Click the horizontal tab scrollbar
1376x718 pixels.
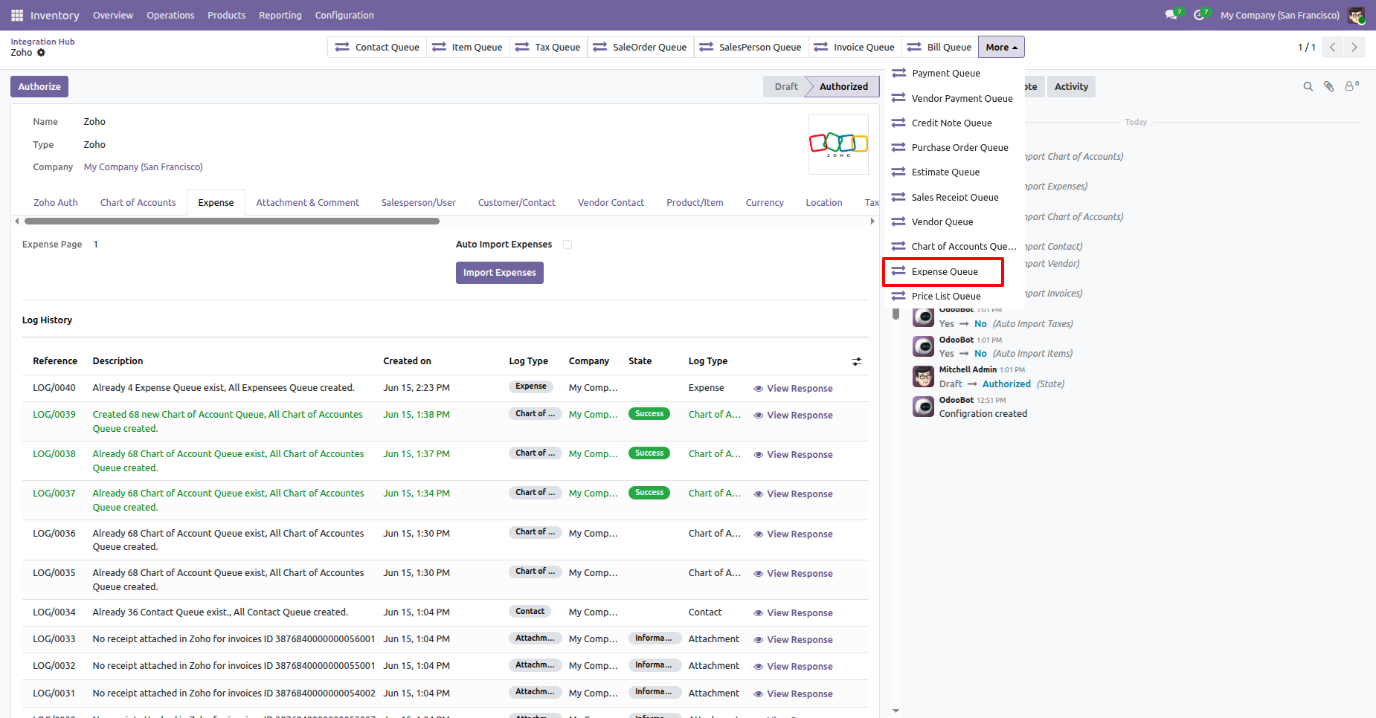tap(232, 221)
